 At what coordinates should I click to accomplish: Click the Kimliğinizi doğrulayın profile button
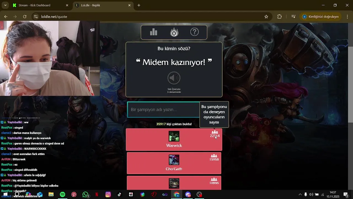pyautogui.click(x=320, y=17)
